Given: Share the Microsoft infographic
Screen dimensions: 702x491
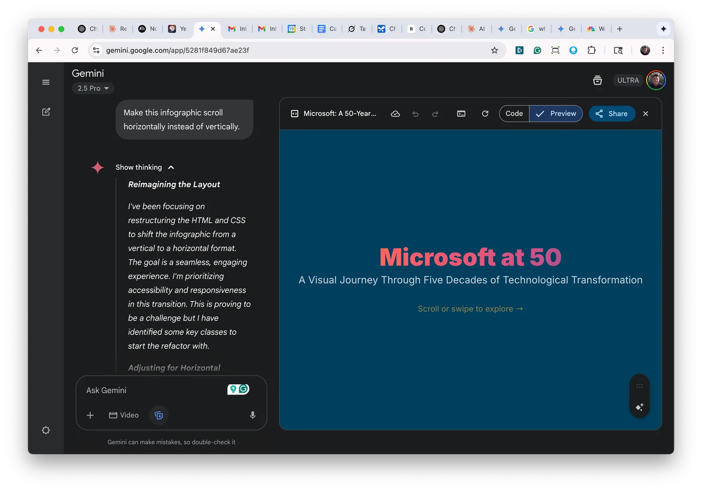Looking at the screenshot, I should (612, 114).
